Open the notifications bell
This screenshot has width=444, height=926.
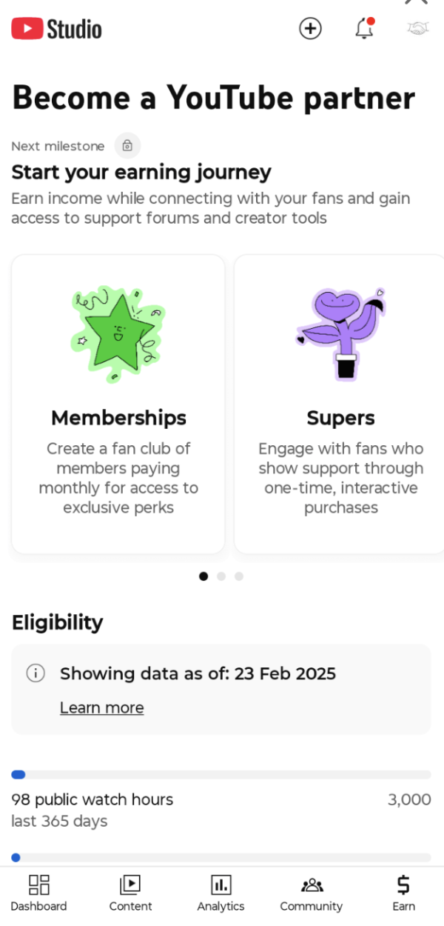[x=364, y=29]
